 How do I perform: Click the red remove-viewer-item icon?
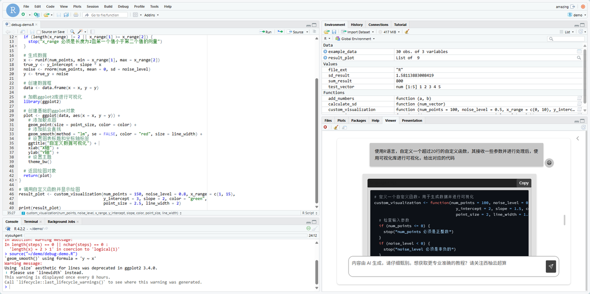pos(325,127)
